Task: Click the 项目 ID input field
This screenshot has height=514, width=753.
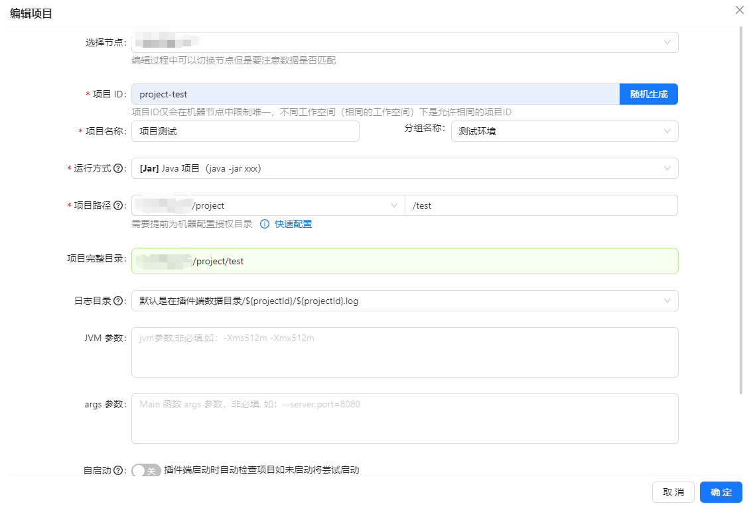Action: coord(375,94)
